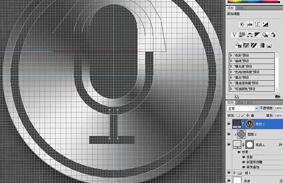Add a Selective Color adjustment layer
This screenshot has height=183, width=283.
269,45
